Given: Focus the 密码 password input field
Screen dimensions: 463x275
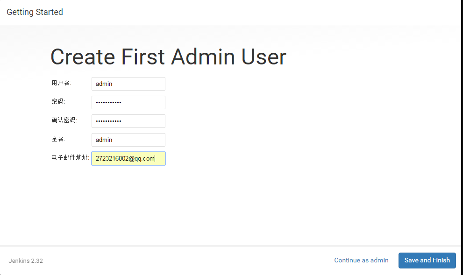Looking at the screenshot, I should [128, 103].
